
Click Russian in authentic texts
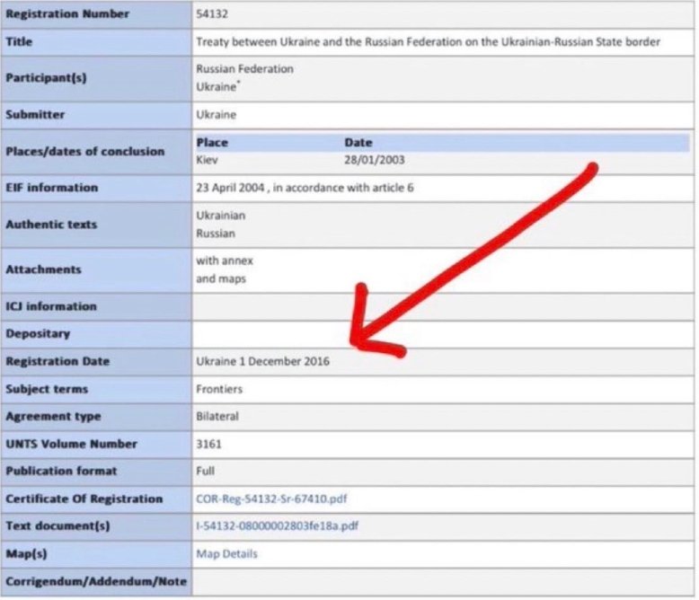click(x=216, y=234)
